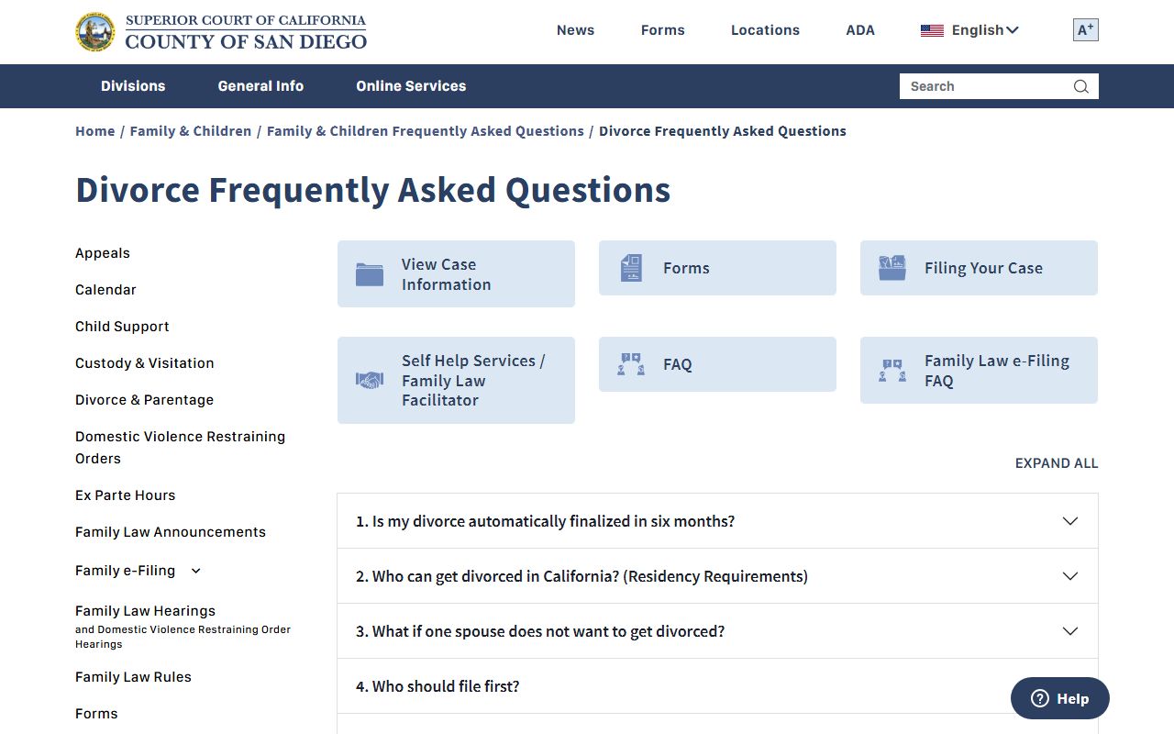Open the View Case Information tile
Screen dimensions: 1174x734
pos(456,274)
